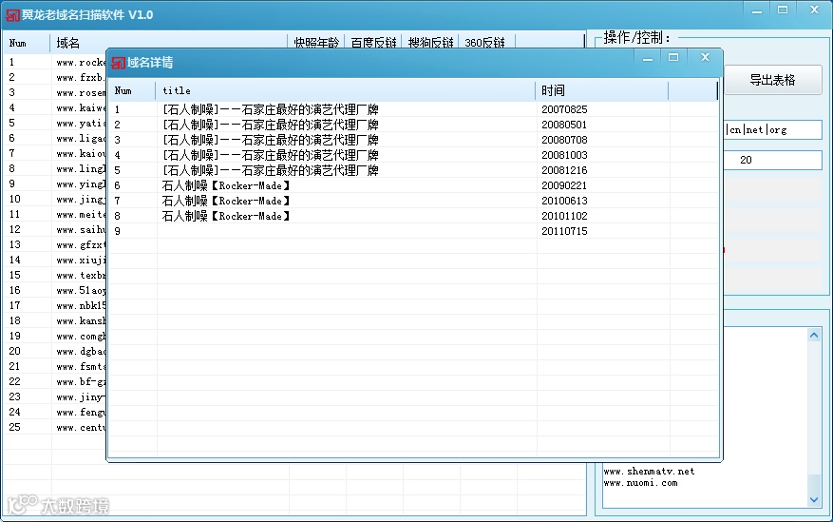
Task: Click date 20110715 in row 9
Action: [564, 231]
